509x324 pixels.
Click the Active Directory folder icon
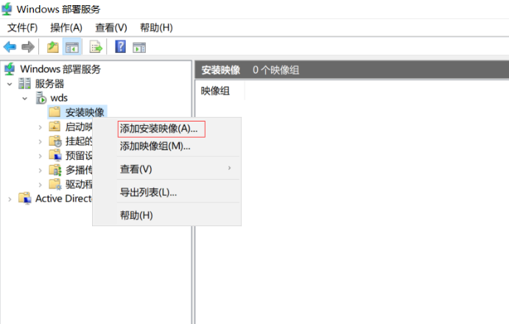24,198
